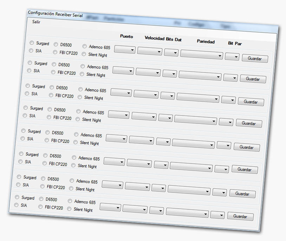Open Bit Par dropdown in fifth row
Viewport: 286px width, 241px height.
click(224, 145)
